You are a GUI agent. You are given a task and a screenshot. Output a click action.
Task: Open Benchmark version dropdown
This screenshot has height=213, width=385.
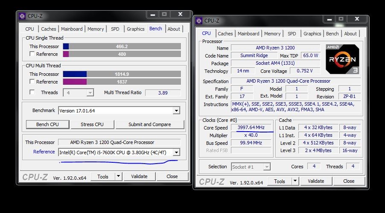tap(176, 111)
